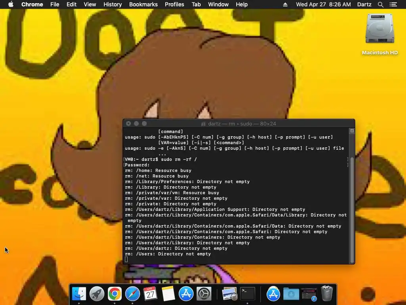The image size is (406, 305).
Task: Open Notification Center list icon
Action: (x=393, y=4)
